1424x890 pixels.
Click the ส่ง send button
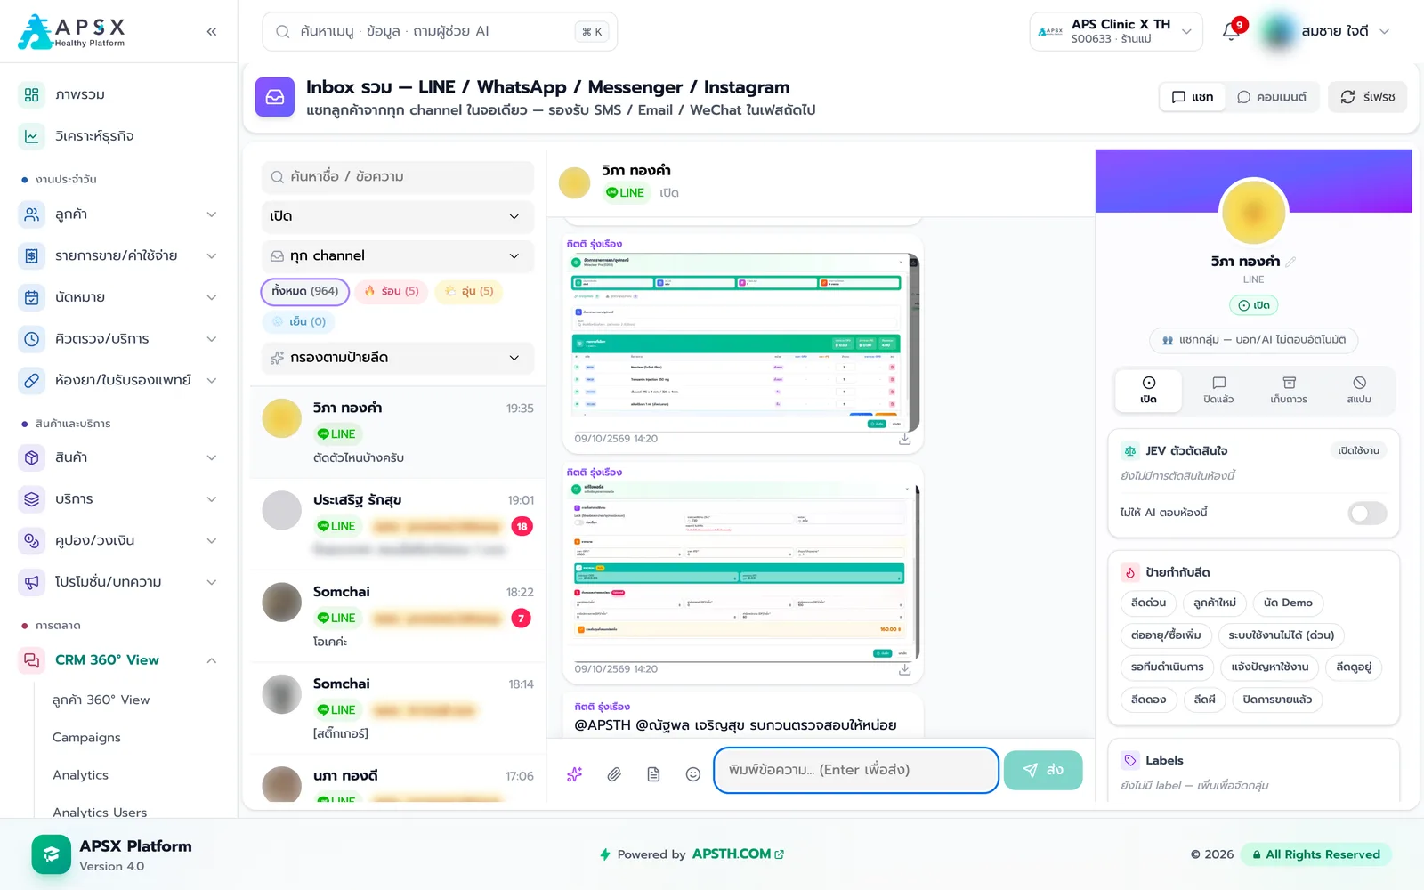pos(1043,770)
